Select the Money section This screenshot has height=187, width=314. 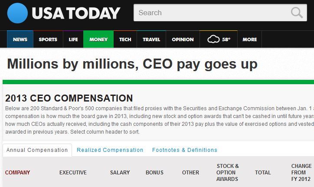pyautogui.click(x=98, y=39)
